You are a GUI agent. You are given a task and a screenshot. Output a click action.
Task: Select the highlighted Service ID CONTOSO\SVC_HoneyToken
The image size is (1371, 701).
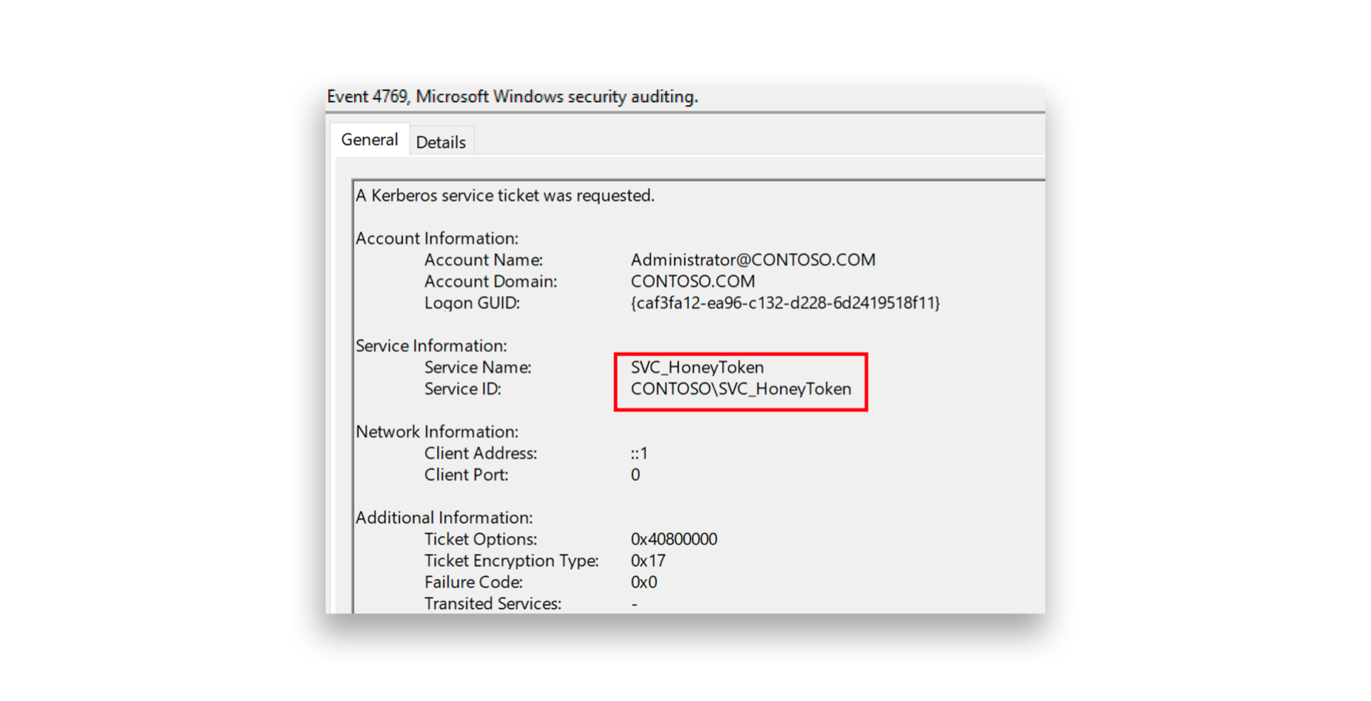tap(741, 389)
